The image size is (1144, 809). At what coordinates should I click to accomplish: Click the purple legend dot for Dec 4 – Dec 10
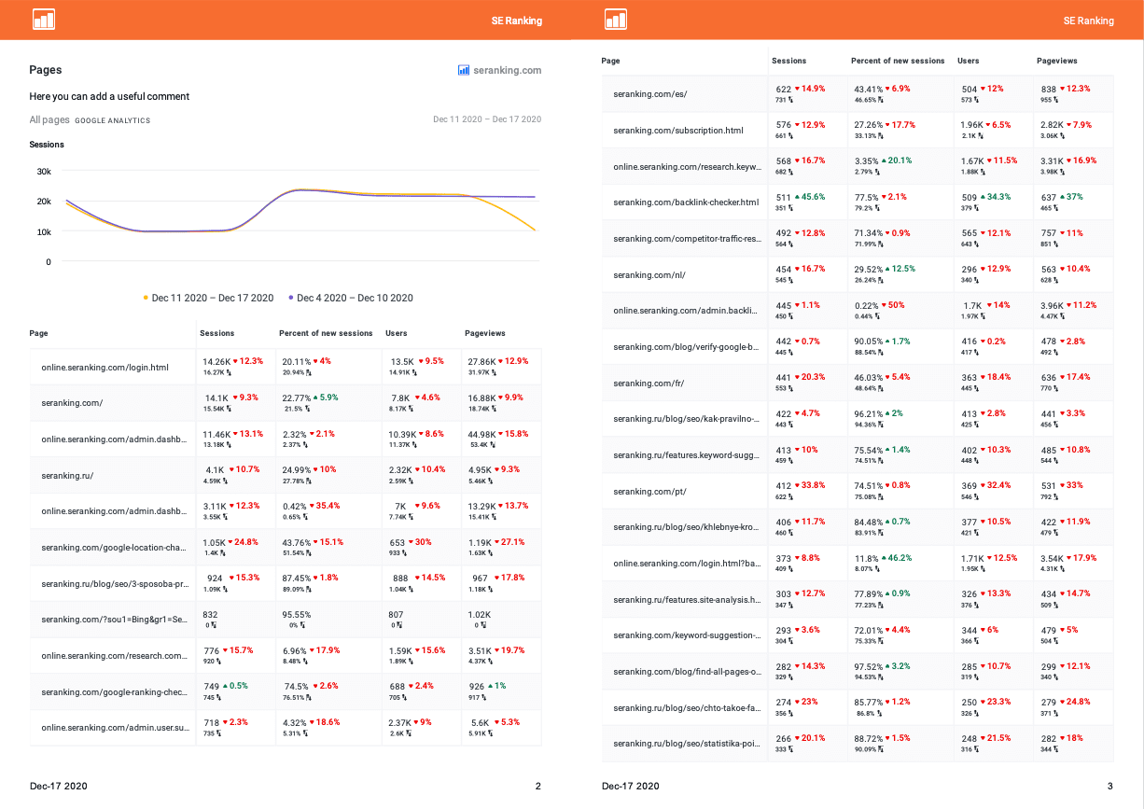[291, 299]
